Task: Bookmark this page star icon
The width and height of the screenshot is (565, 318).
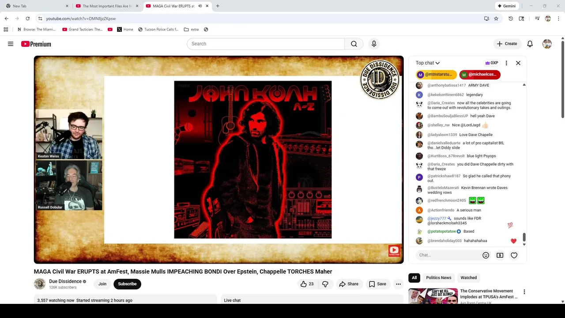Action: (496, 19)
